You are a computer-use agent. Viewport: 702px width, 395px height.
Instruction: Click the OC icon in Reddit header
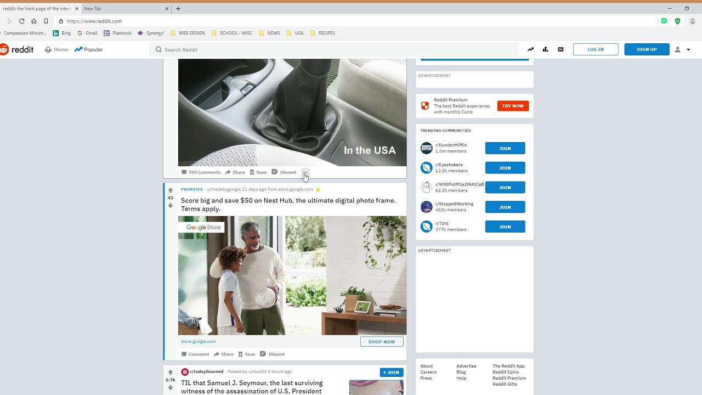[x=561, y=49]
